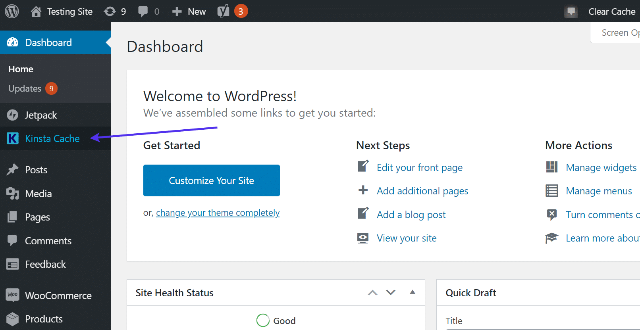Click the Site Health Status heading

tap(174, 293)
